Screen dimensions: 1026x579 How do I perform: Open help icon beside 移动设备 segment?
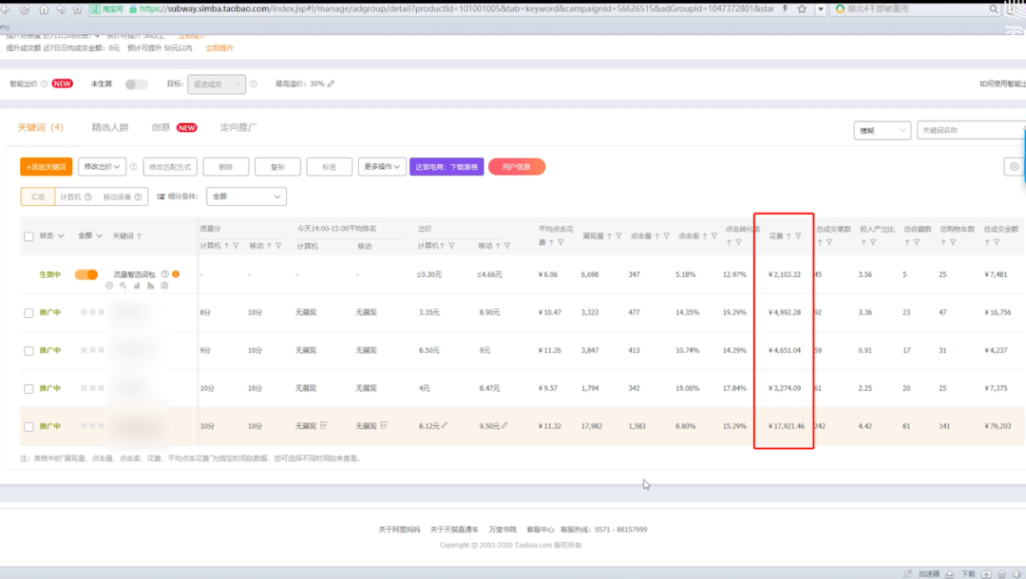point(138,196)
